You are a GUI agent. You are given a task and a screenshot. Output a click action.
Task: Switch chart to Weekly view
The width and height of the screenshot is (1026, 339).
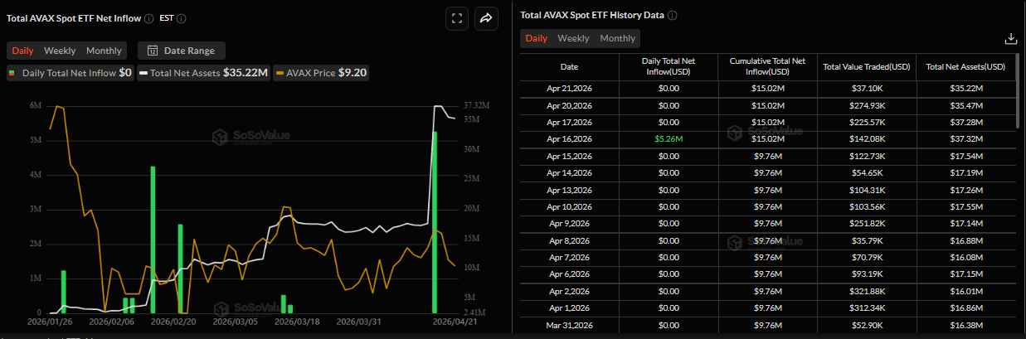[x=60, y=51]
